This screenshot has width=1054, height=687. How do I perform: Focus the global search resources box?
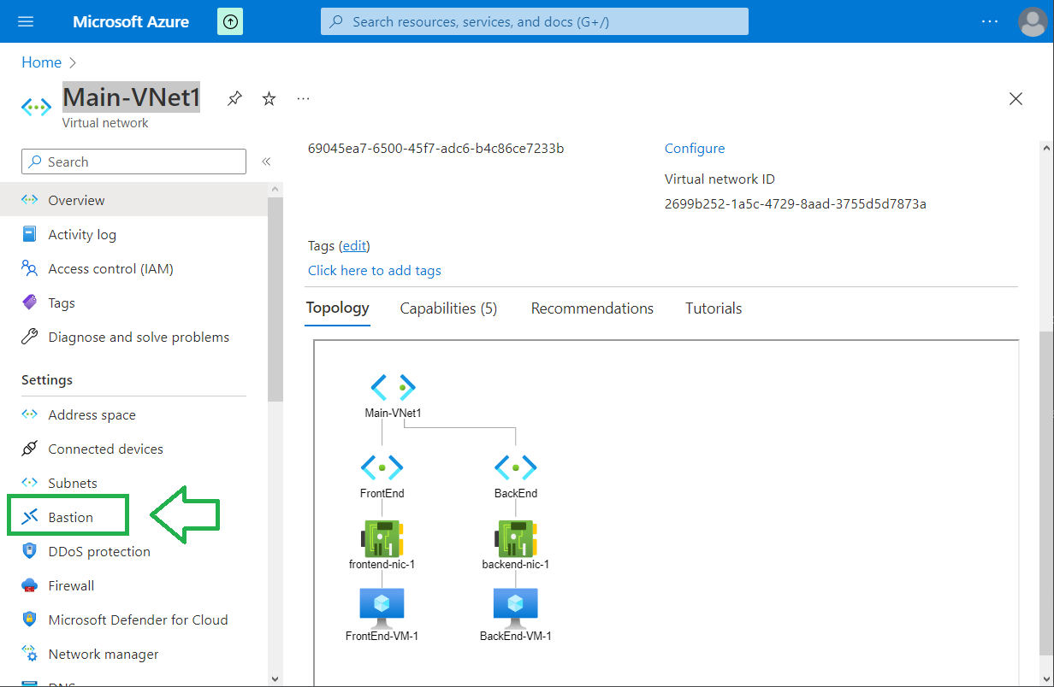click(535, 21)
